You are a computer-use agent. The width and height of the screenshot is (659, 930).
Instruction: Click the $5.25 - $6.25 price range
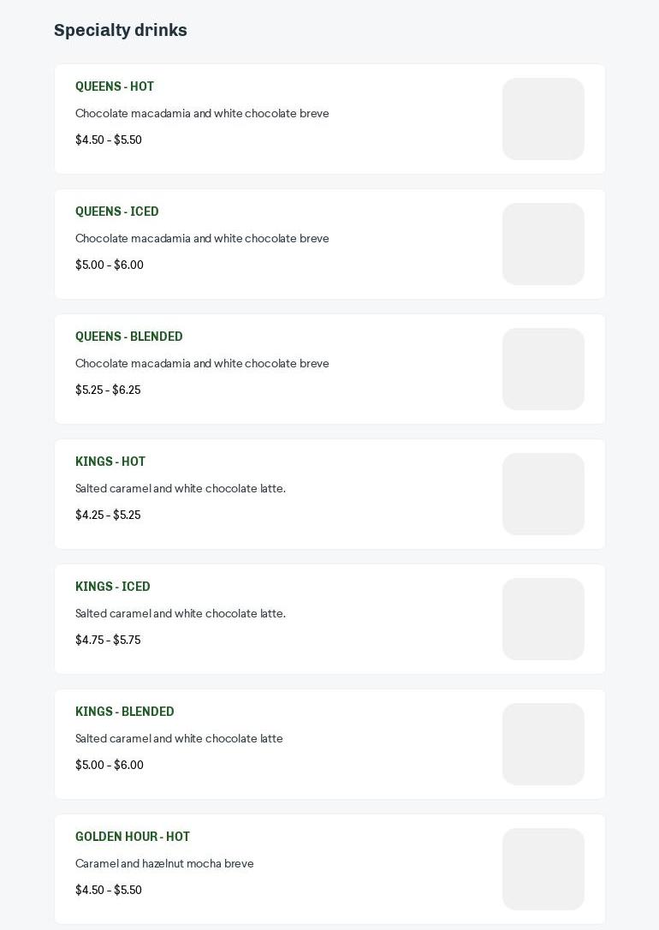(x=108, y=390)
